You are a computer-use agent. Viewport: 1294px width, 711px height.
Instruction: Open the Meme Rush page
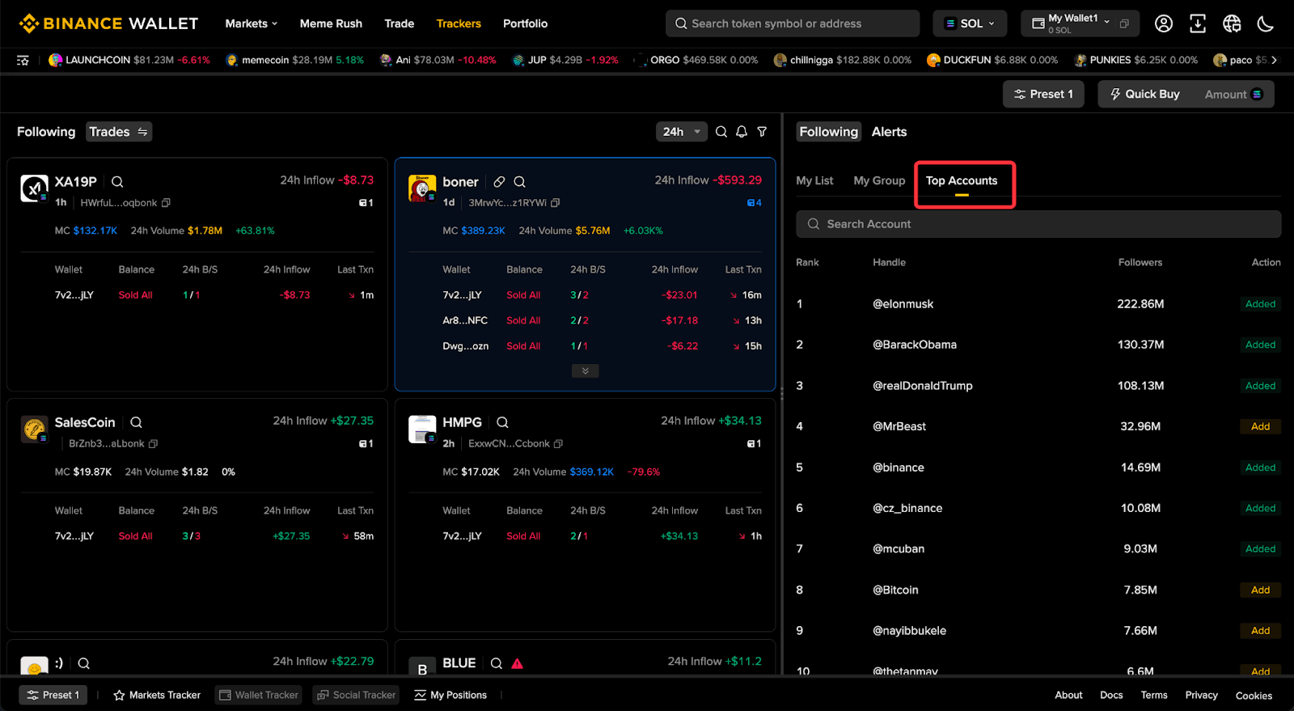331,23
